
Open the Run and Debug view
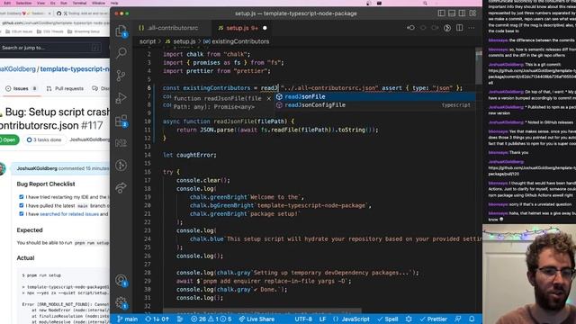[x=121, y=98]
